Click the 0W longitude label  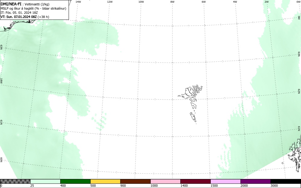[298, 2]
